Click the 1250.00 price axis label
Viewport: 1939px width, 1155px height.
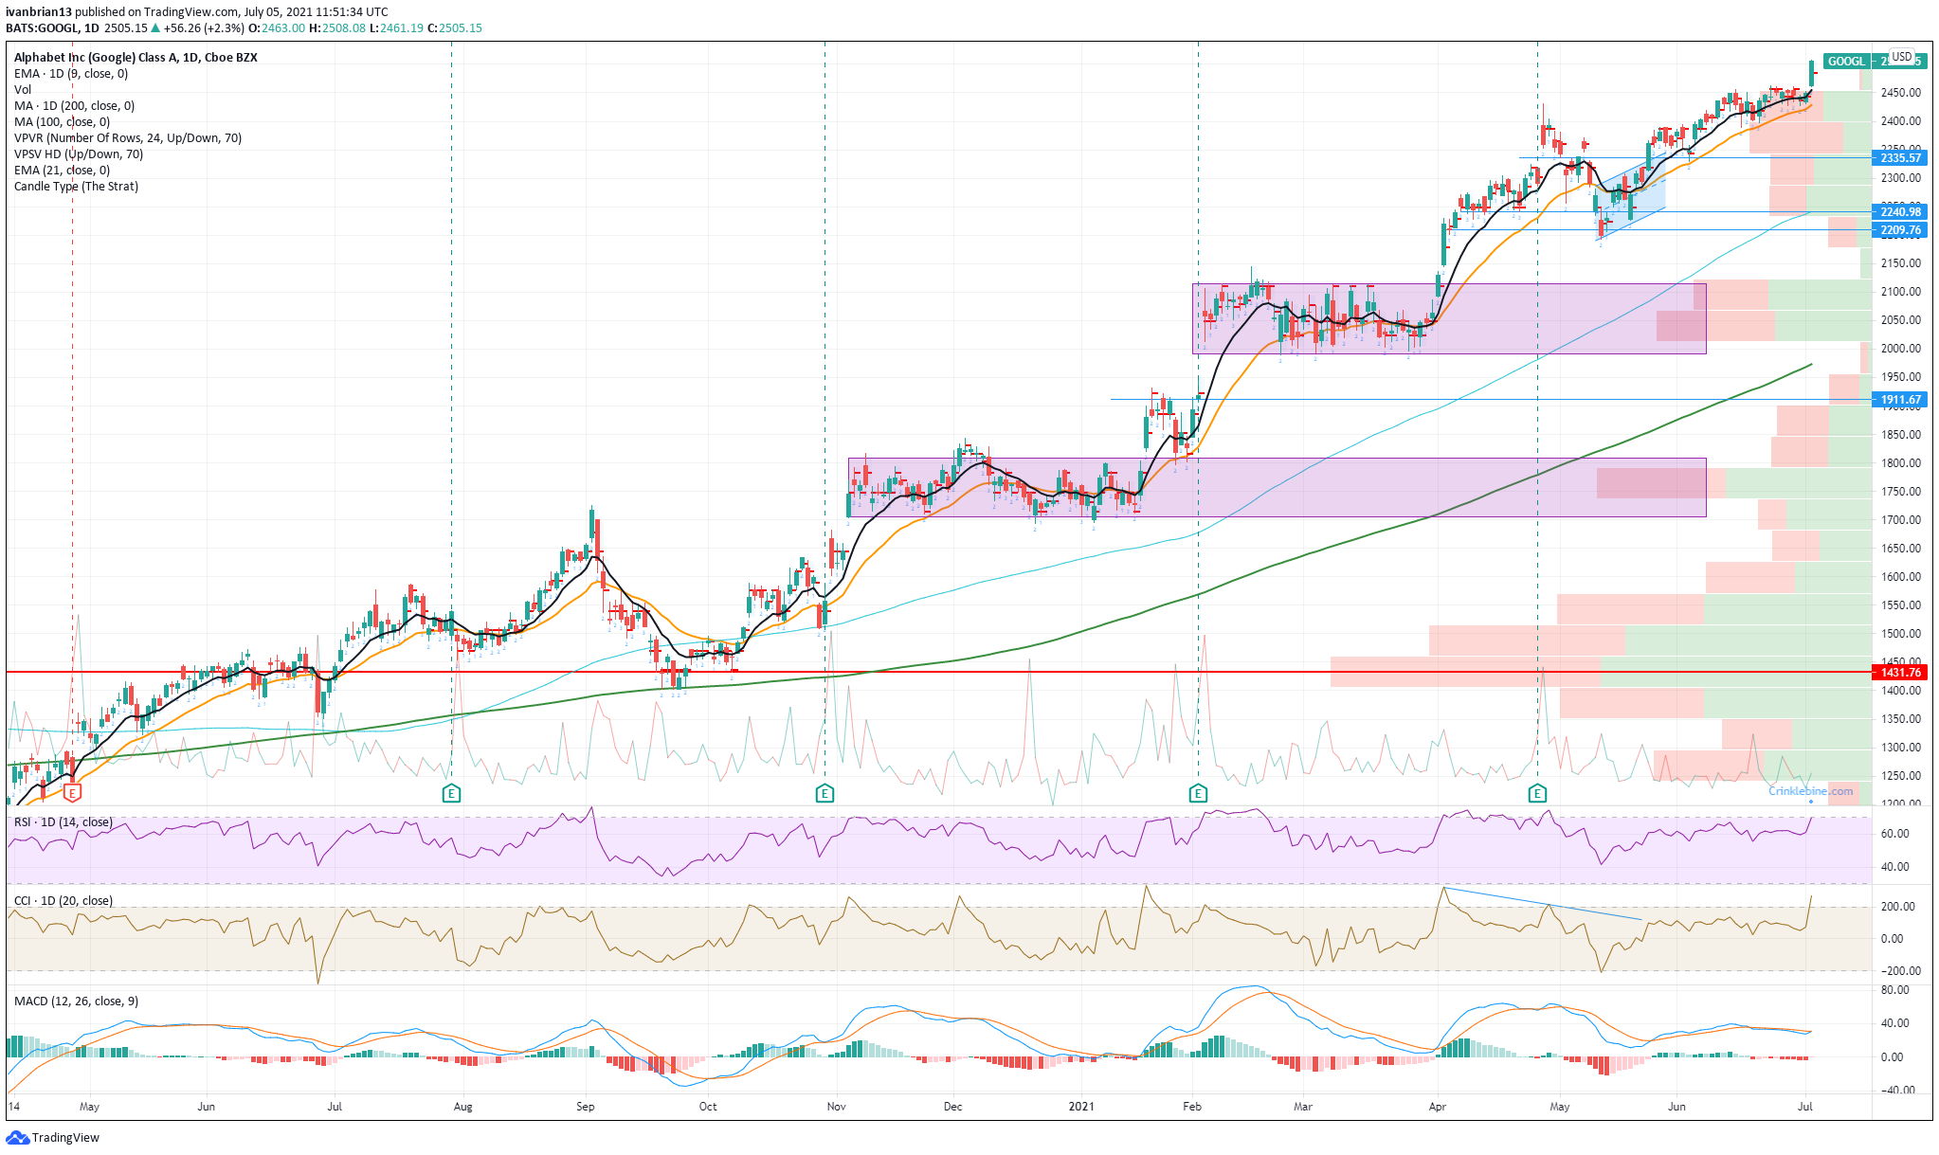click(x=1901, y=775)
